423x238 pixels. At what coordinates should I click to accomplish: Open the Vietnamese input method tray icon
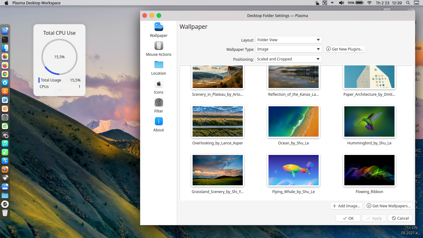(x=325, y=3)
